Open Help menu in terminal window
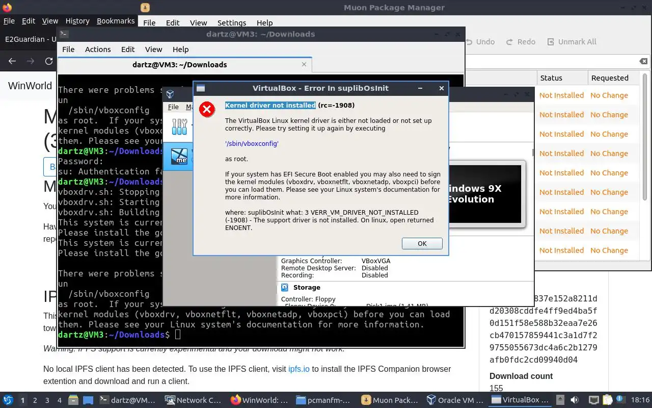 [x=180, y=49]
